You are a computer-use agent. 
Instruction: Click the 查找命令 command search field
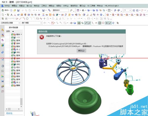pyautogui.click(x=61, y=10)
